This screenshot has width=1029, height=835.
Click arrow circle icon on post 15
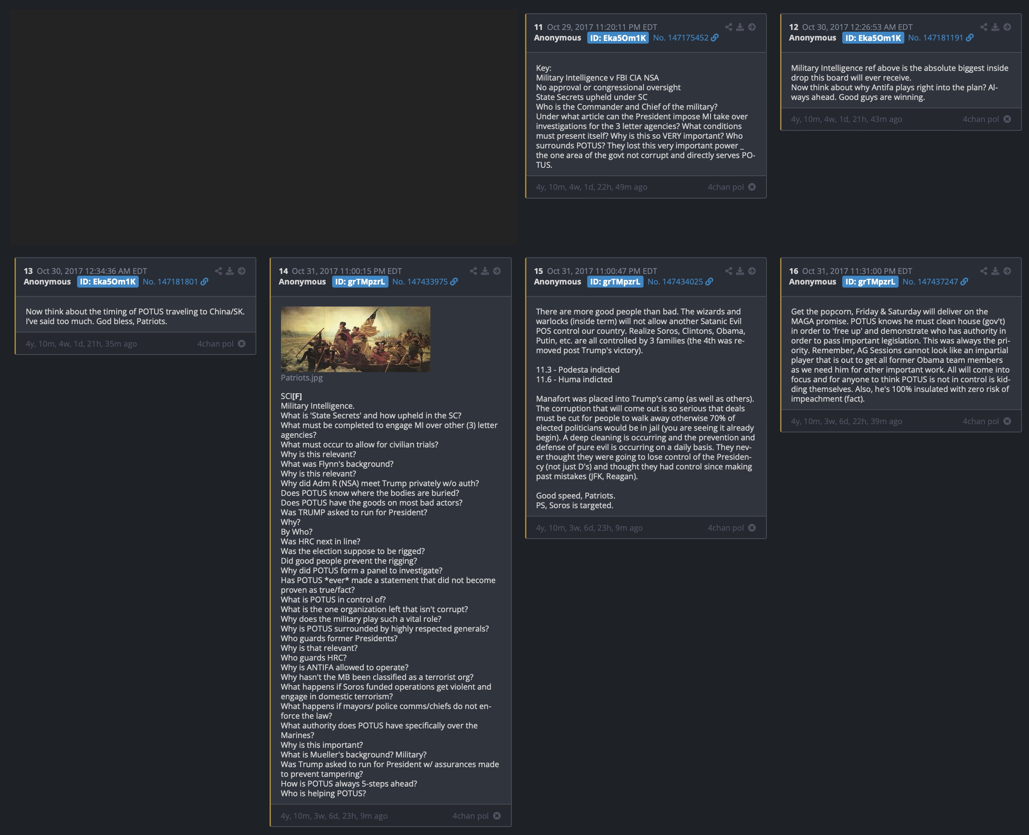tap(752, 271)
